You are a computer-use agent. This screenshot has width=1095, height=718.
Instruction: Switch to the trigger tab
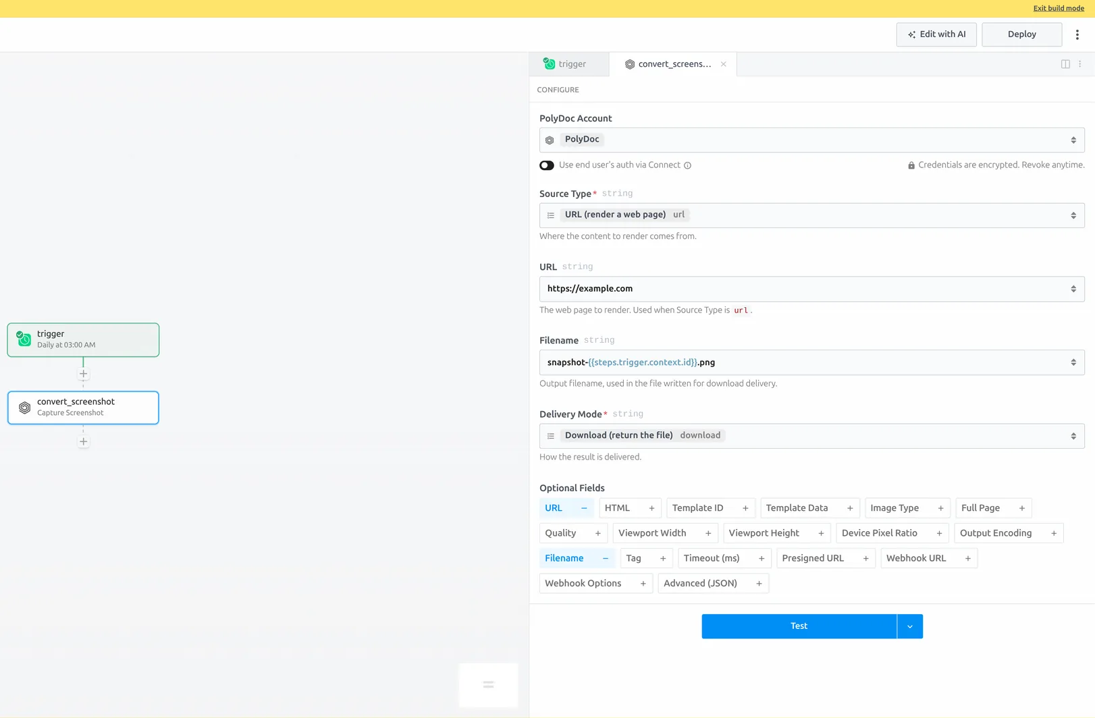click(569, 64)
